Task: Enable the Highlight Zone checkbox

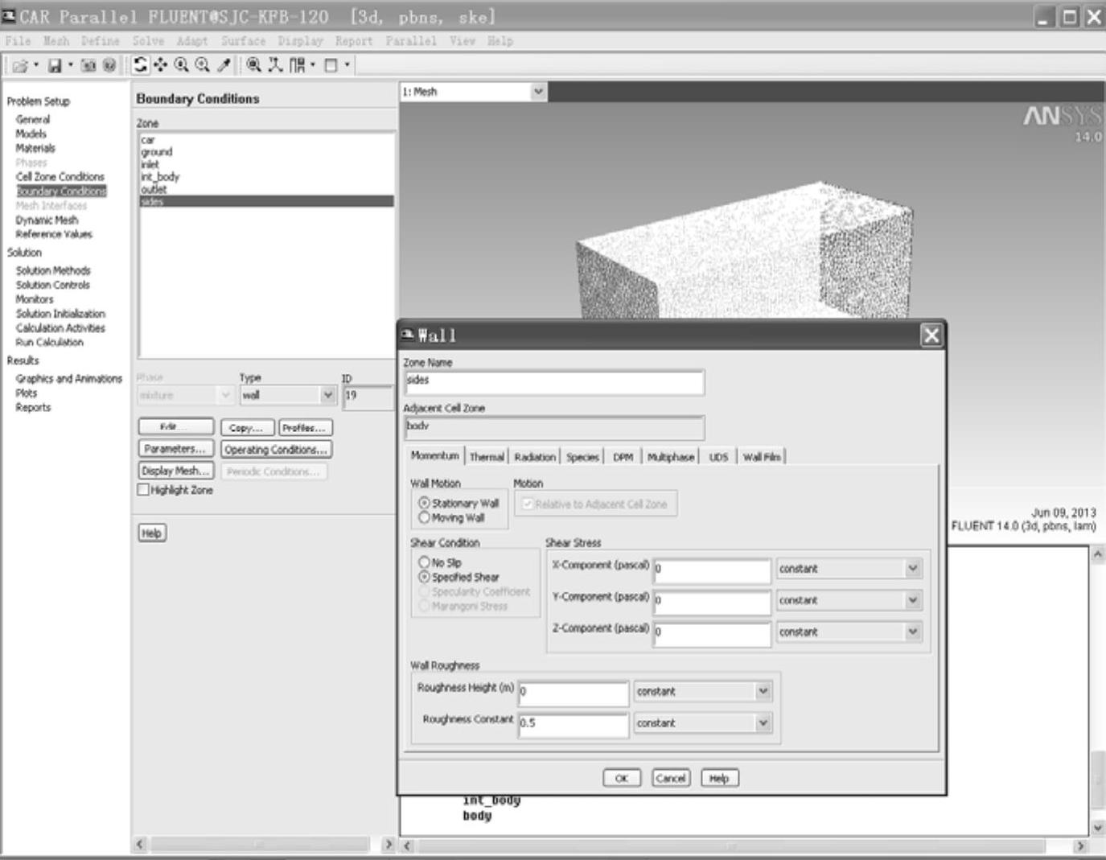Action: tap(143, 490)
